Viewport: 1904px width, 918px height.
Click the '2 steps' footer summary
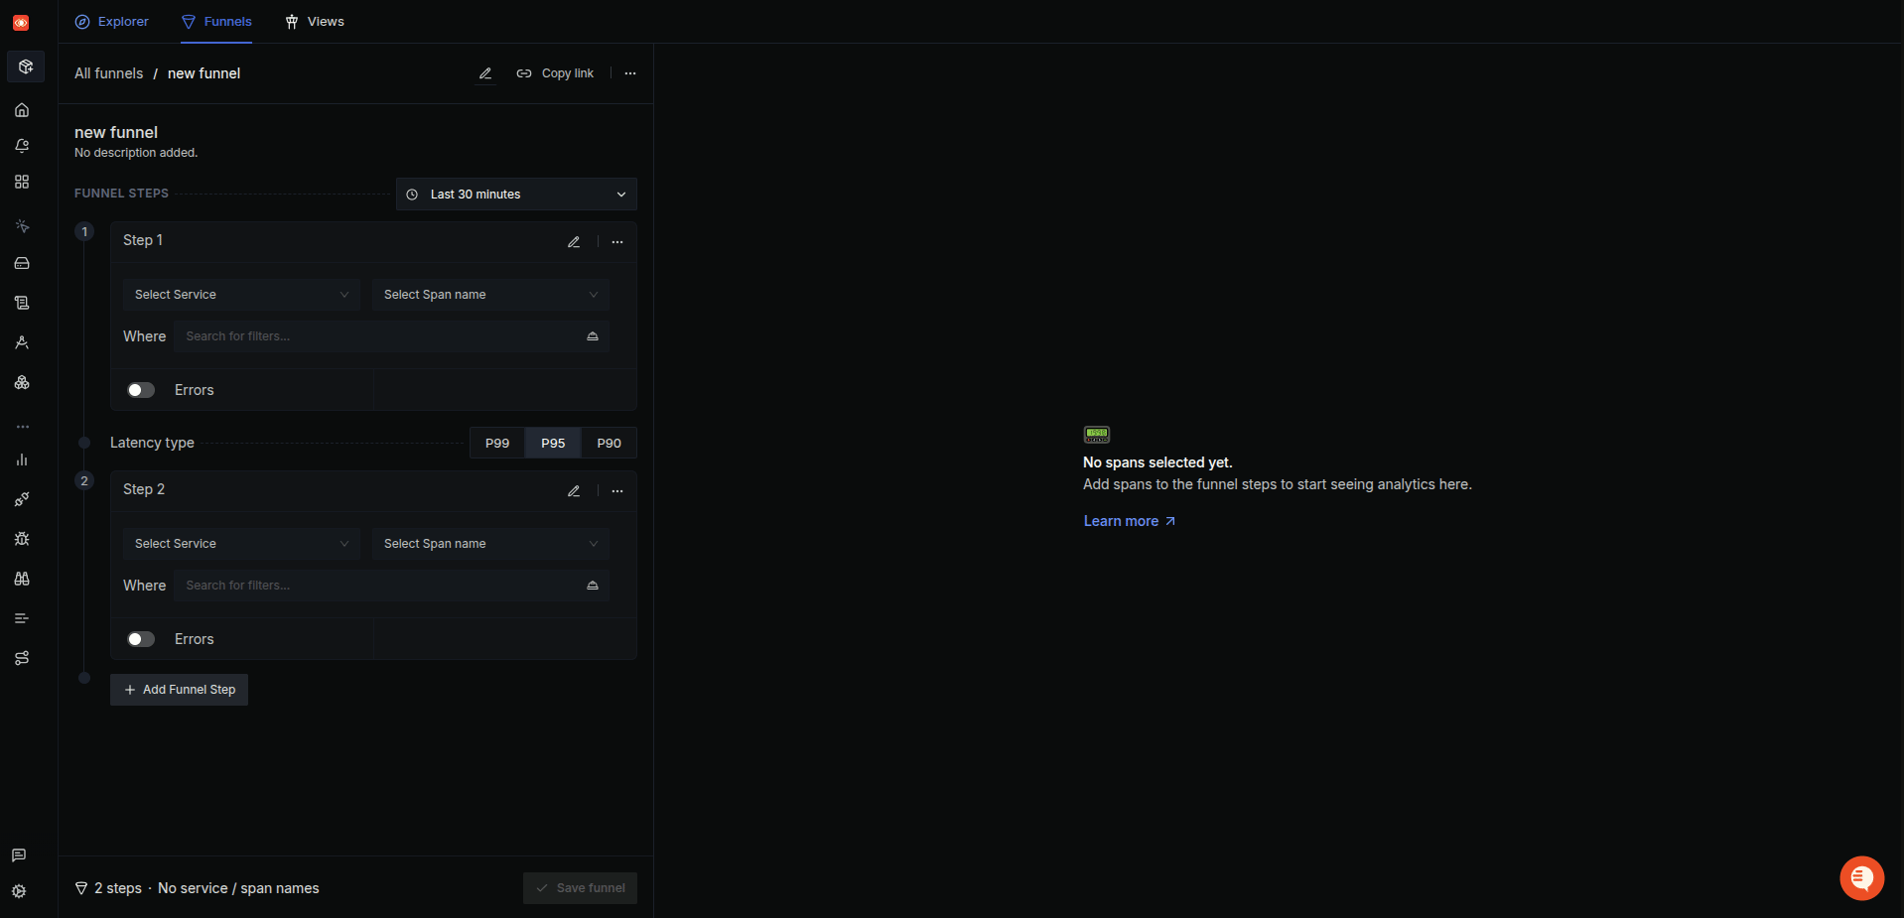click(118, 888)
